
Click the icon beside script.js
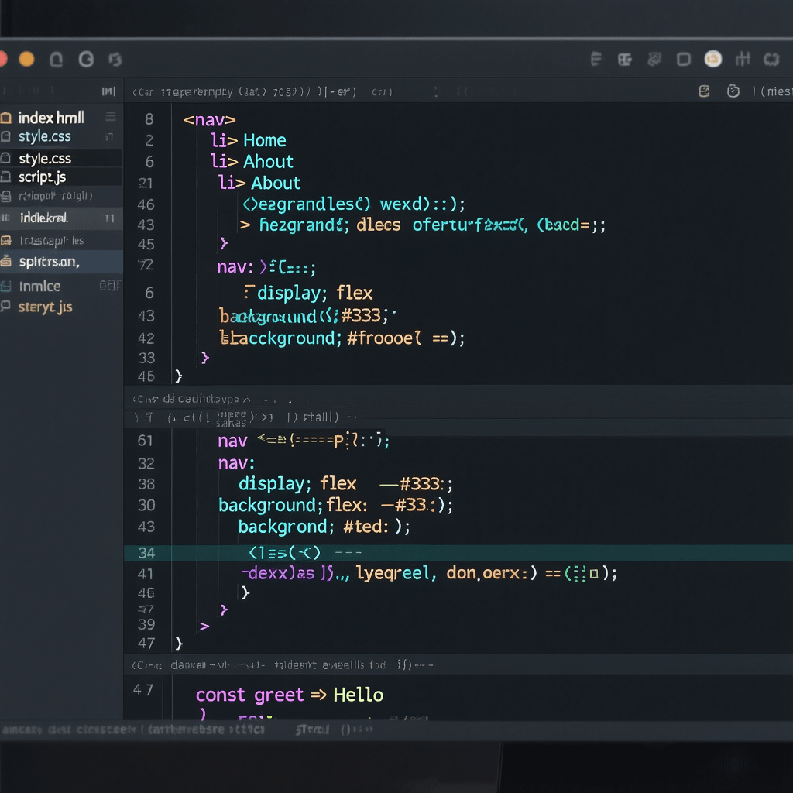(5, 177)
